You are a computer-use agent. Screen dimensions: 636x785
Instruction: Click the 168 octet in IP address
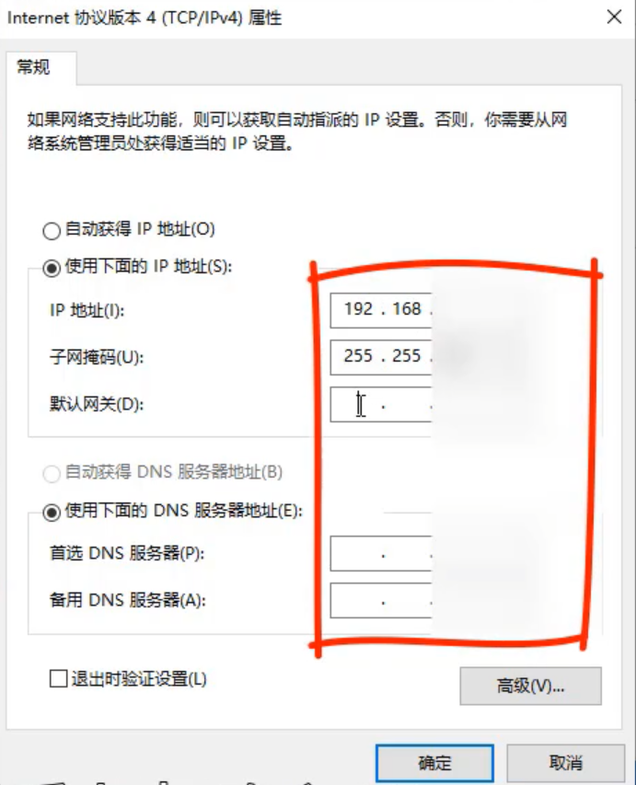[406, 309]
